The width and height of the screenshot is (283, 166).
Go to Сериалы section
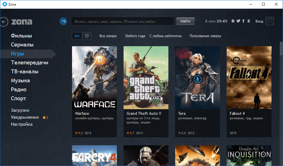(22, 45)
